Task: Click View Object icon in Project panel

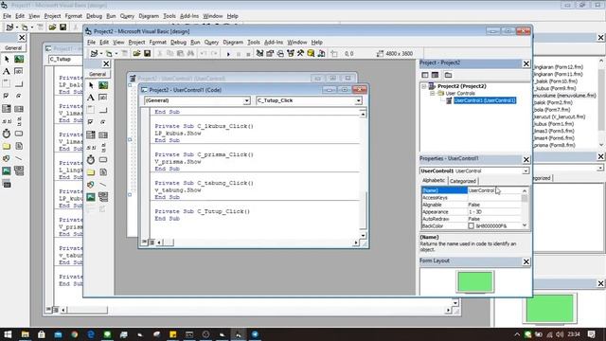Action: (435, 75)
